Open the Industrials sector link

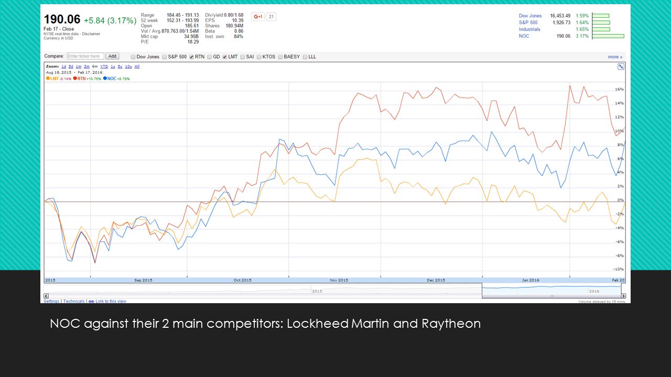(529, 29)
